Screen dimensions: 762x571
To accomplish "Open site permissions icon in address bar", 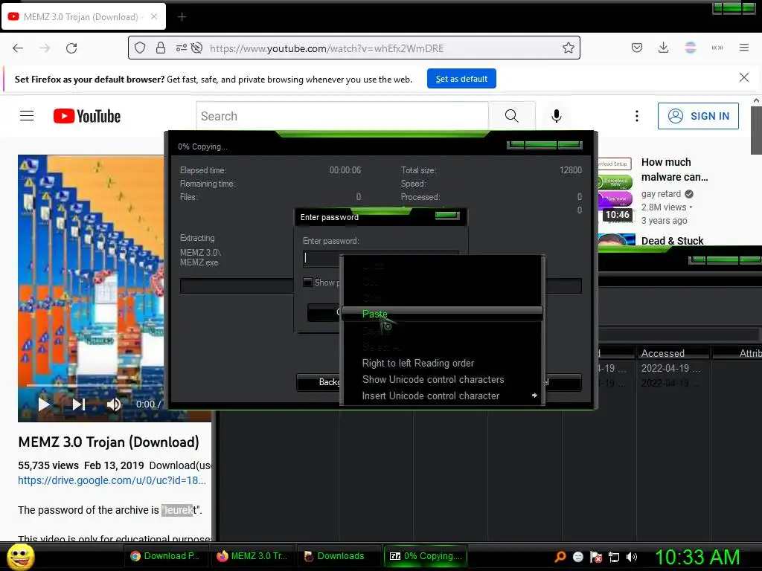I will pyautogui.click(x=181, y=48).
